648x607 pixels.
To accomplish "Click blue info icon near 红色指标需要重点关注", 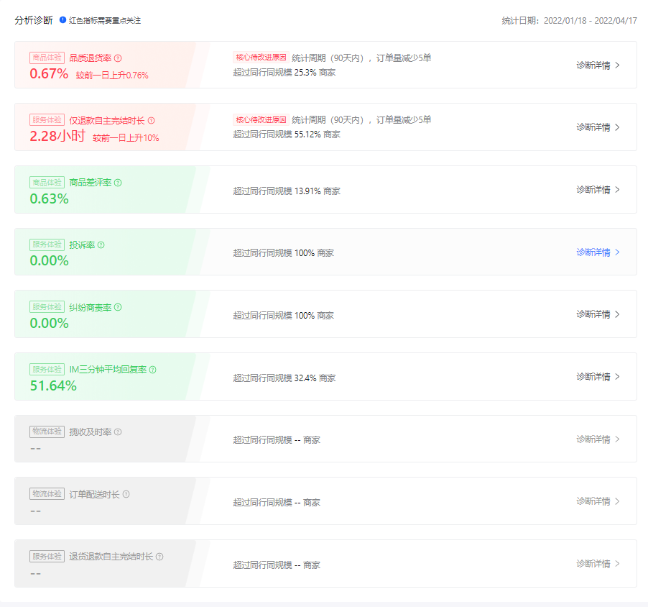I will click(63, 20).
